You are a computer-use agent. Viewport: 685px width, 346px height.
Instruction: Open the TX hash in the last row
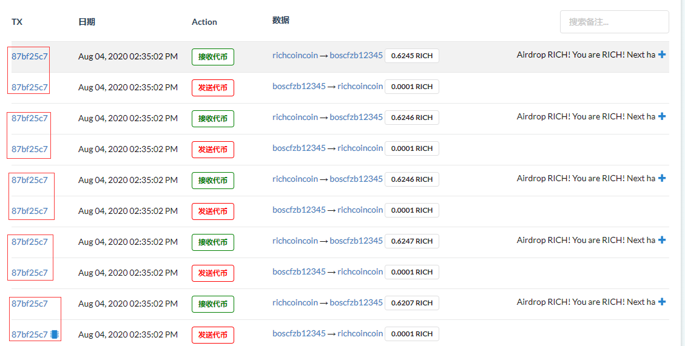(x=29, y=334)
